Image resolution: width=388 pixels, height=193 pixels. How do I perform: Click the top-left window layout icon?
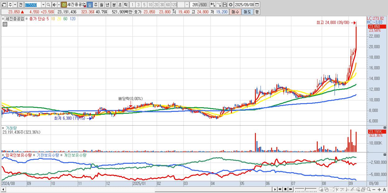(x=4, y=5)
